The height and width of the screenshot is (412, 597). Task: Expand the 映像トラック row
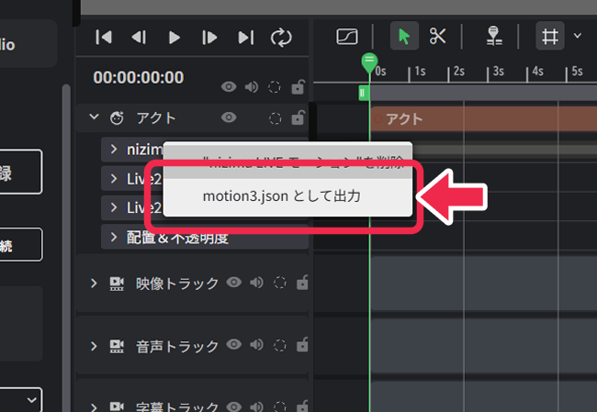94,283
